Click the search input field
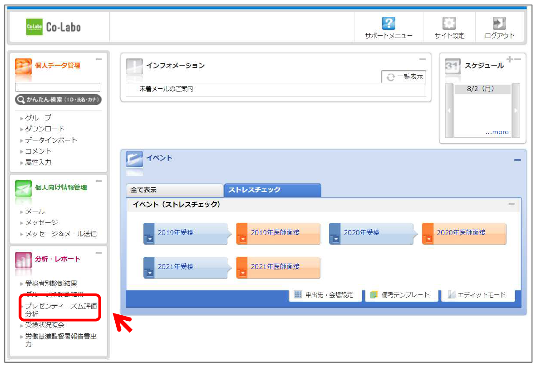 [58, 87]
